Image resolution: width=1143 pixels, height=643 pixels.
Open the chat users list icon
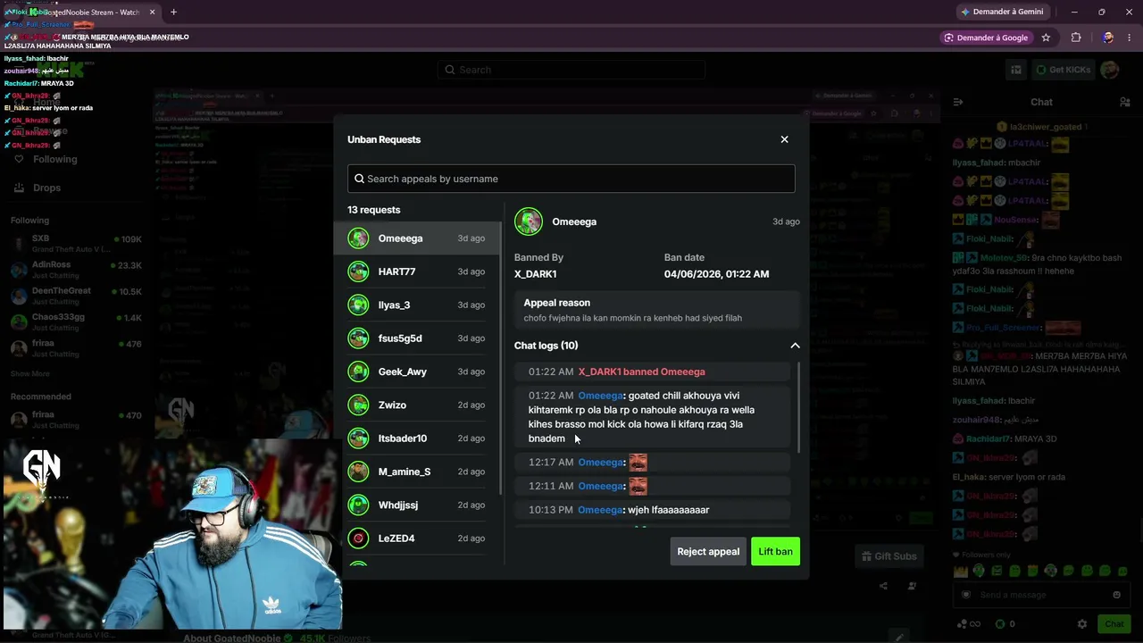click(1125, 102)
